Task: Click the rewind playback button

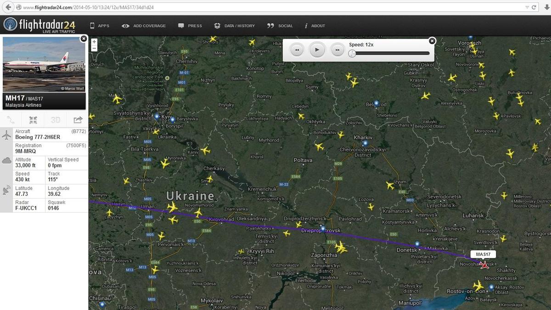Action: coord(297,50)
